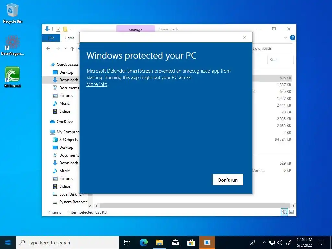
Task: Open the More info link
Action: point(97,84)
